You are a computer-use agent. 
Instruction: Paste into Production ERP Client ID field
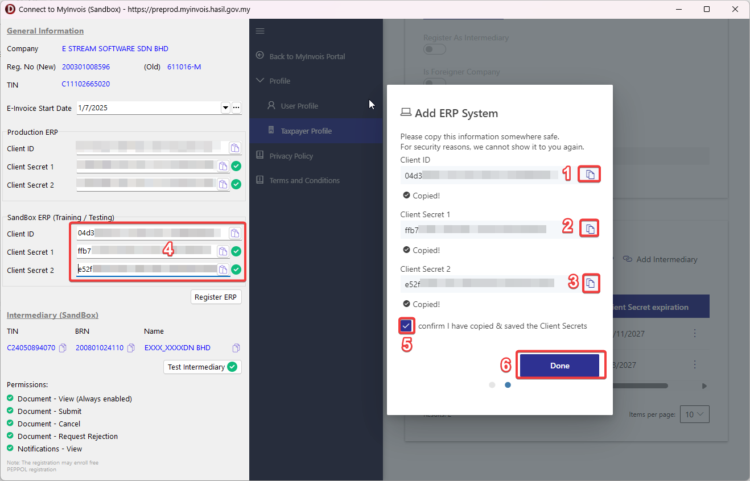click(234, 148)
